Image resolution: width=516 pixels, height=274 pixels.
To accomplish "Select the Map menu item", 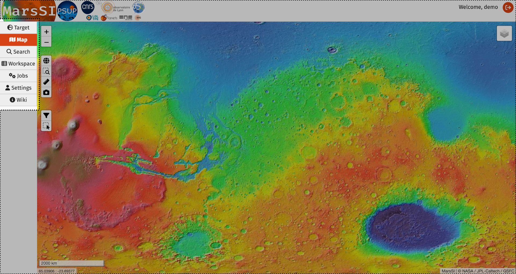I will tap(19, 40).
